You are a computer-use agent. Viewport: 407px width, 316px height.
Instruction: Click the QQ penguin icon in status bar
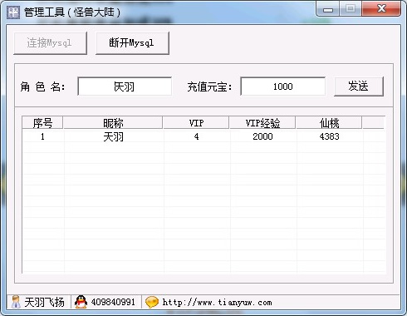pos(81,302)
